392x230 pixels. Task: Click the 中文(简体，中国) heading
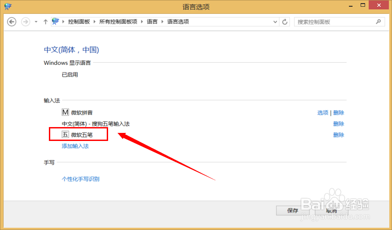(71, 50)
